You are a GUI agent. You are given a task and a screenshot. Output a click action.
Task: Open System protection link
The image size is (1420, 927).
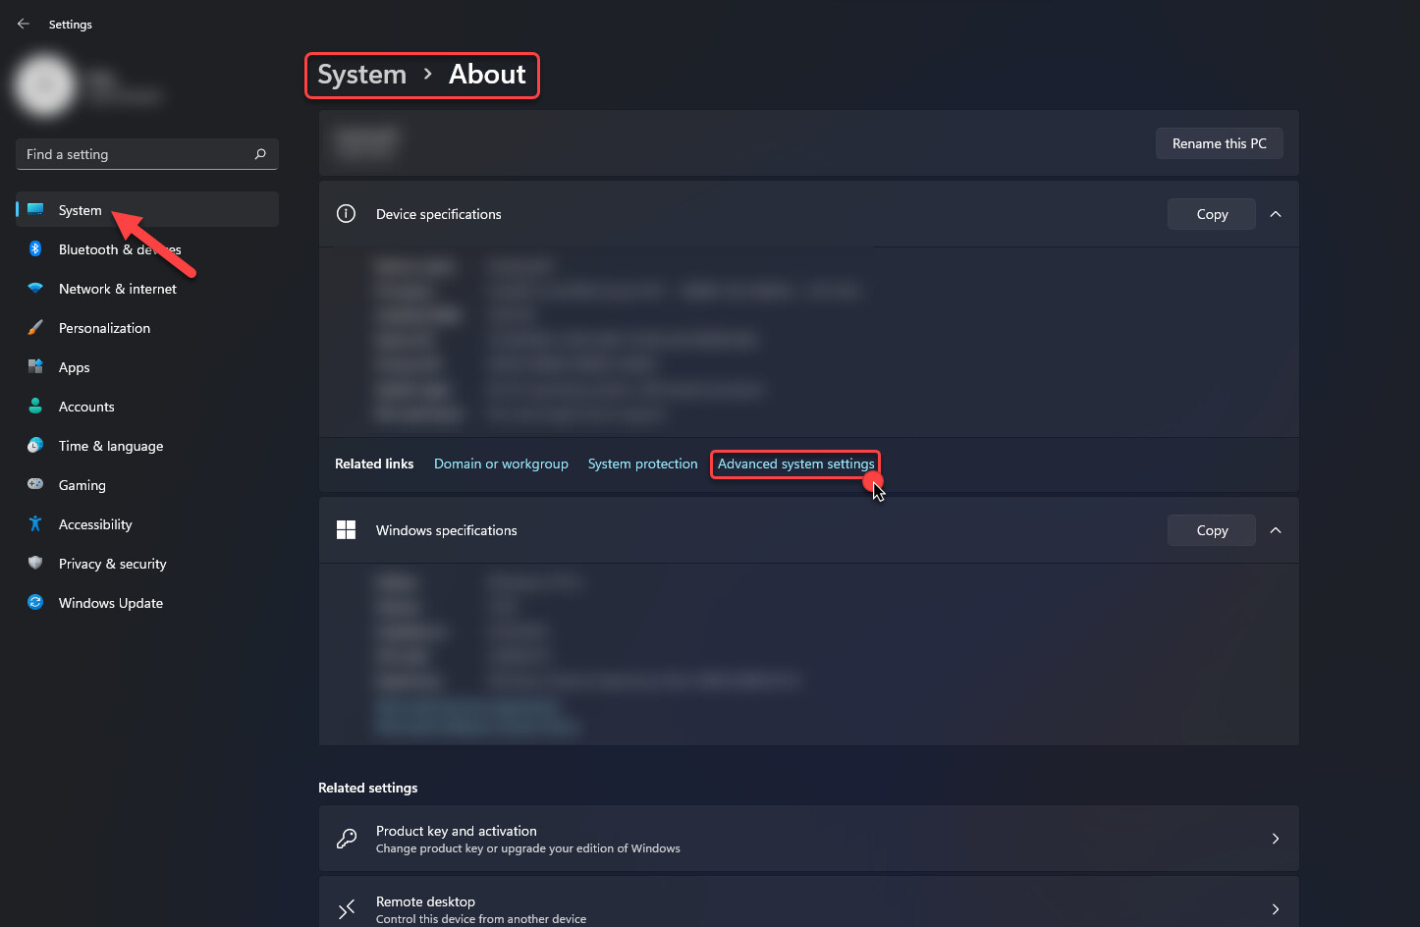642,463
